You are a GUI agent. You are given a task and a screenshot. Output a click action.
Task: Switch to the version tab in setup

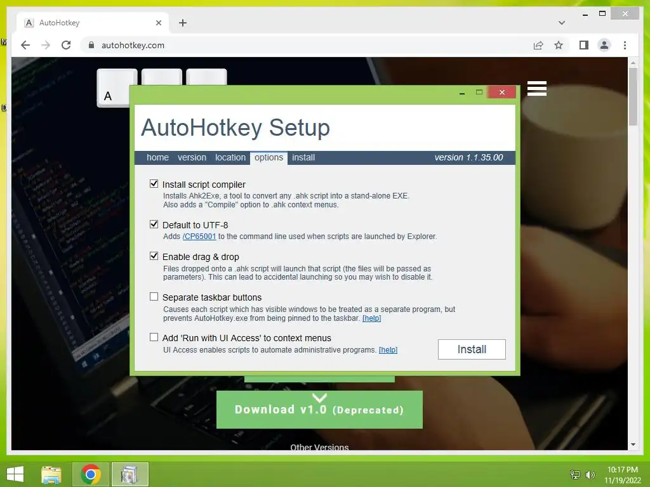pos(192,158)
